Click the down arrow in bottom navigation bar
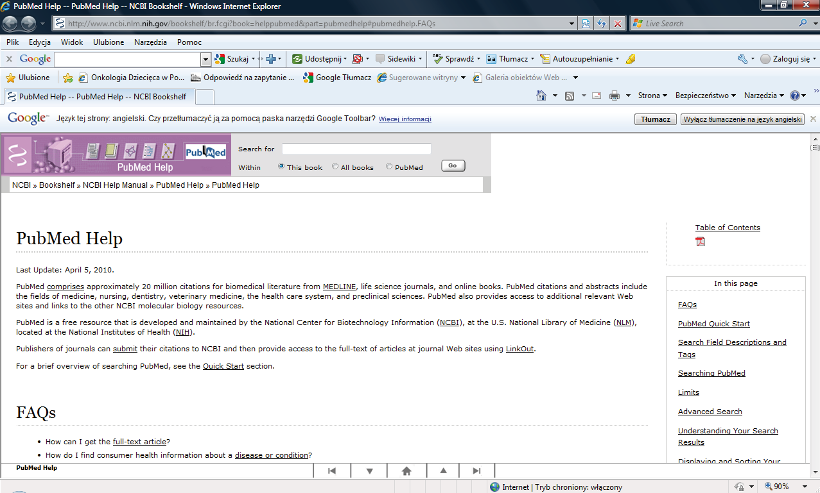 point(369,471)
